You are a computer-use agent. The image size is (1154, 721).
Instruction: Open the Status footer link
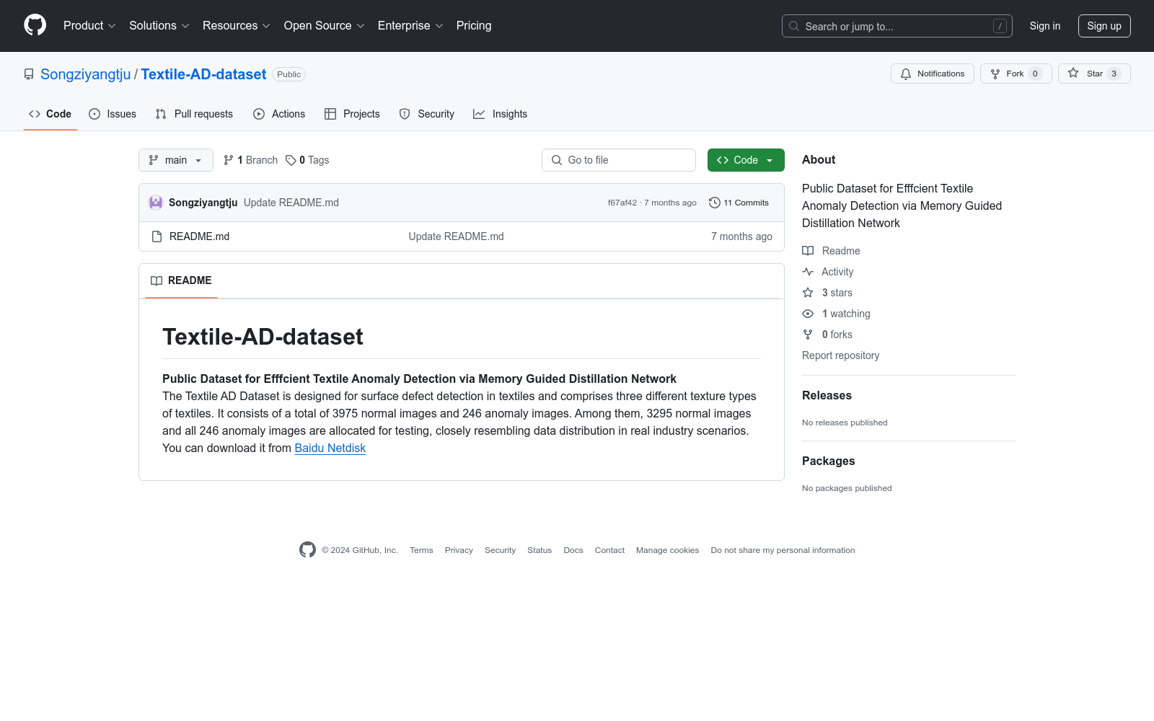pyautogui.click(x=539, y=550)
